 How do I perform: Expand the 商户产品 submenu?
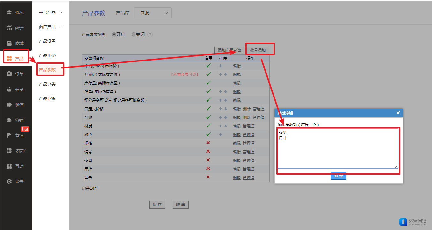pos(50,27)
